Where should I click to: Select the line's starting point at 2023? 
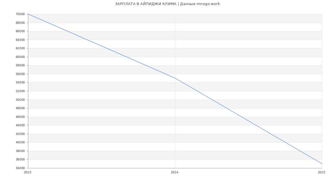(28, 14)
